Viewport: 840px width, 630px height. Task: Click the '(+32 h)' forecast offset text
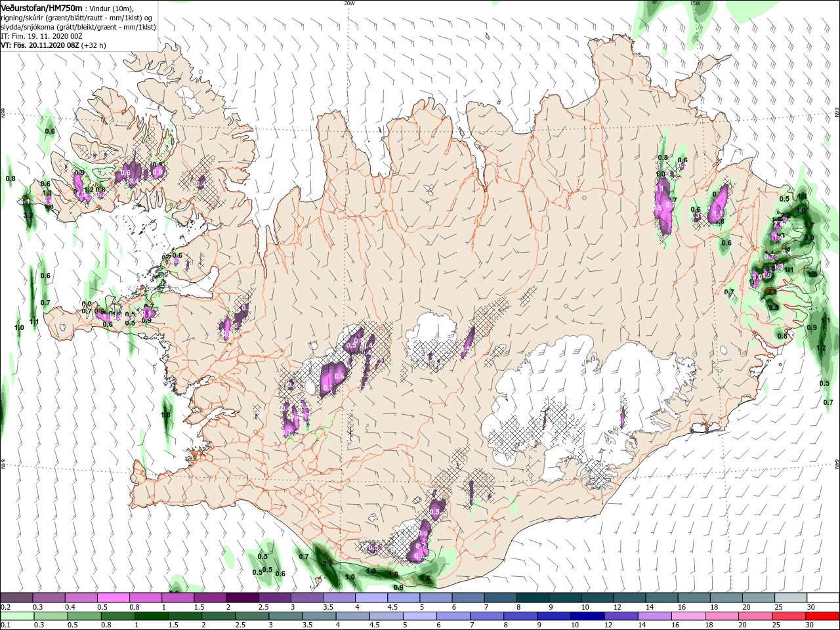(94, 45)
